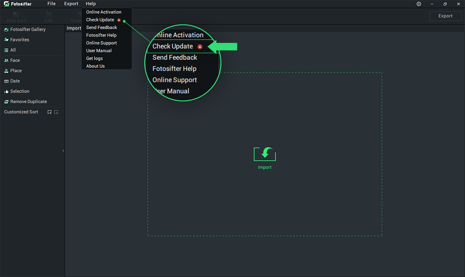Restore down the Fotosifter window

pyautogui.click(x=445, y=4)
